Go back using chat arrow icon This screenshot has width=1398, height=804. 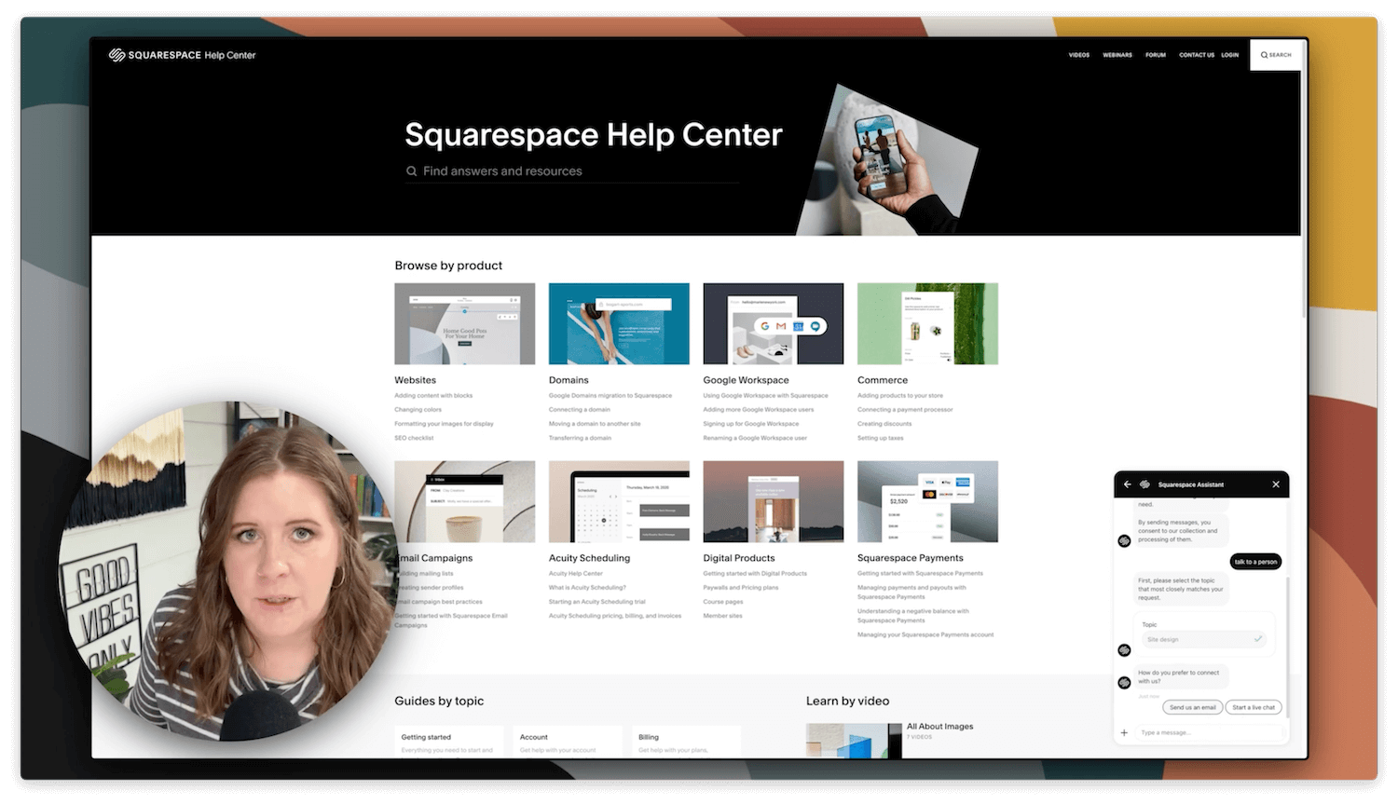coord(1128,484)
